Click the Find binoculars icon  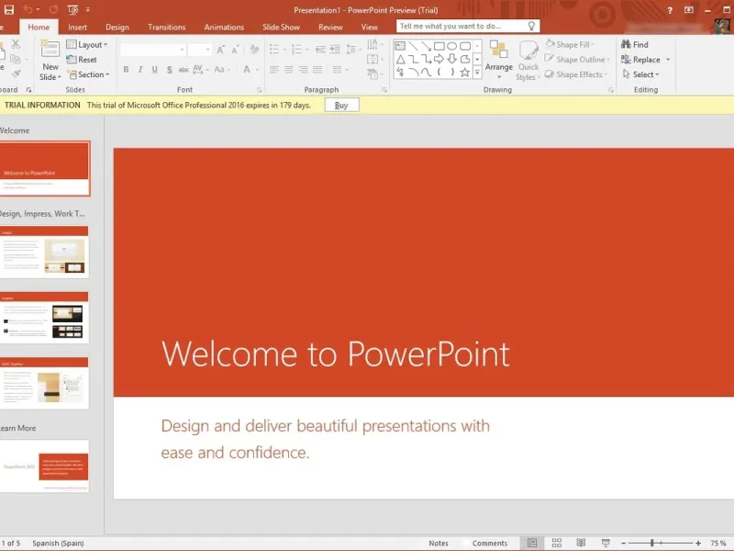coord(625,44)
